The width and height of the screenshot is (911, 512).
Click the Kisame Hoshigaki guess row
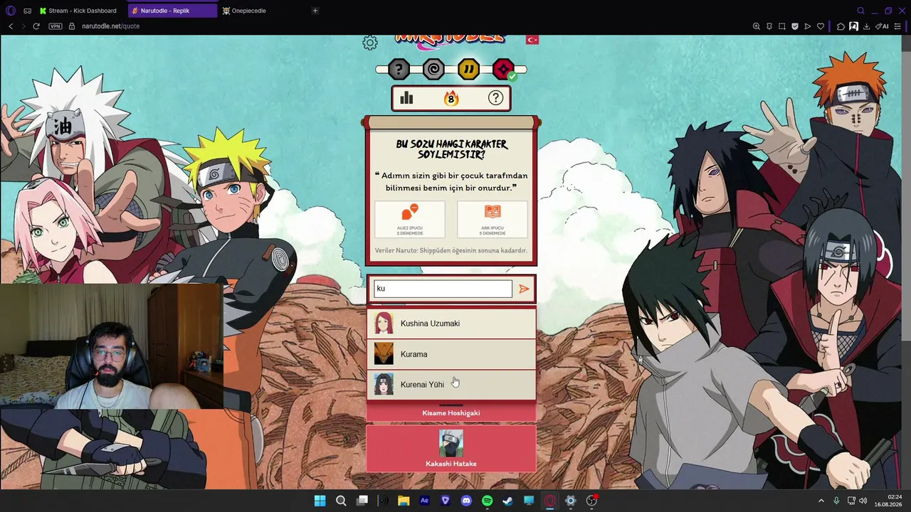tap(451, 412)
